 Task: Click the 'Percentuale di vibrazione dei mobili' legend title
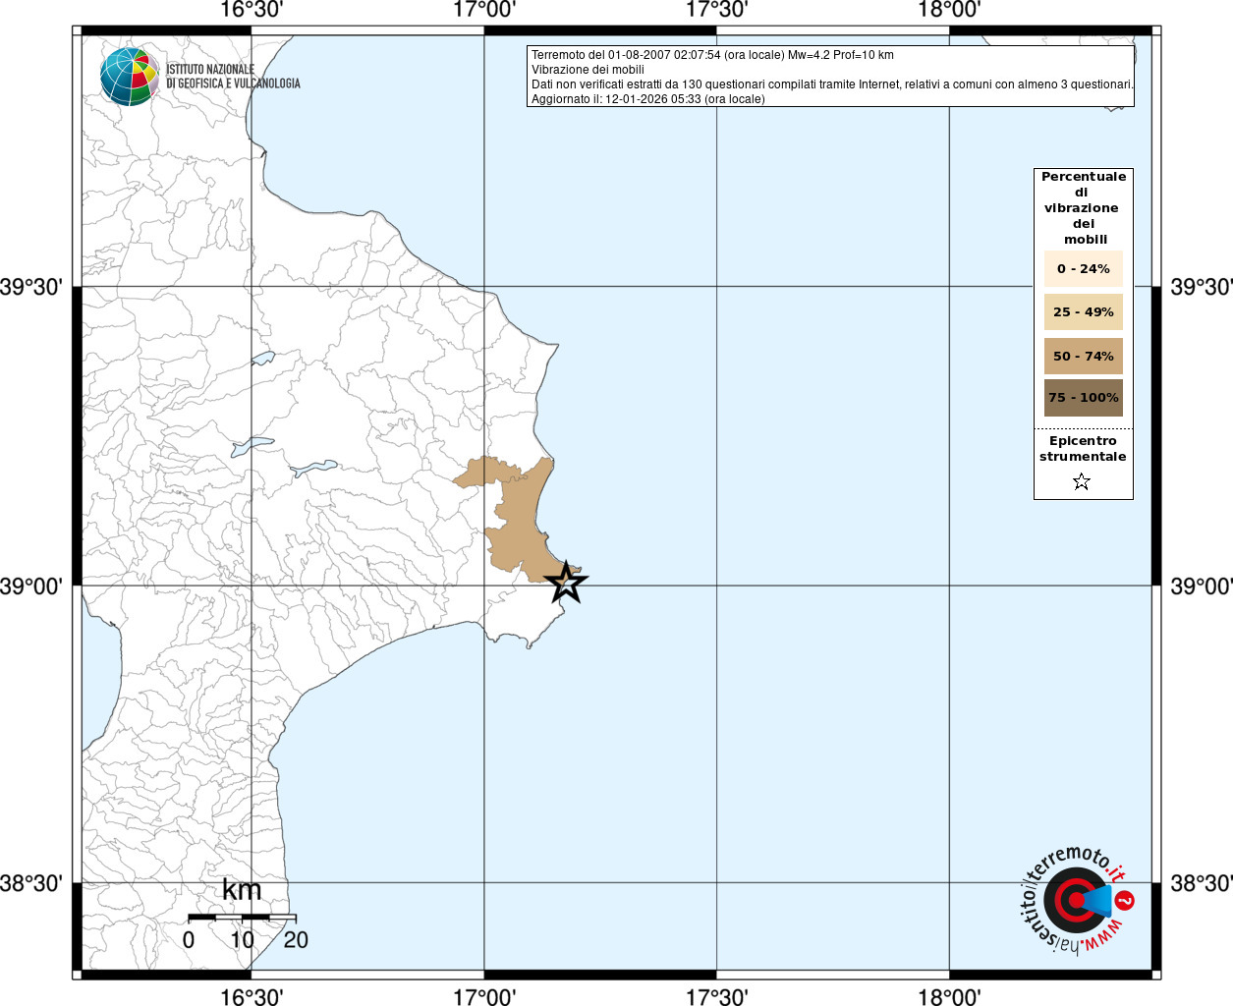point(1084,207)
